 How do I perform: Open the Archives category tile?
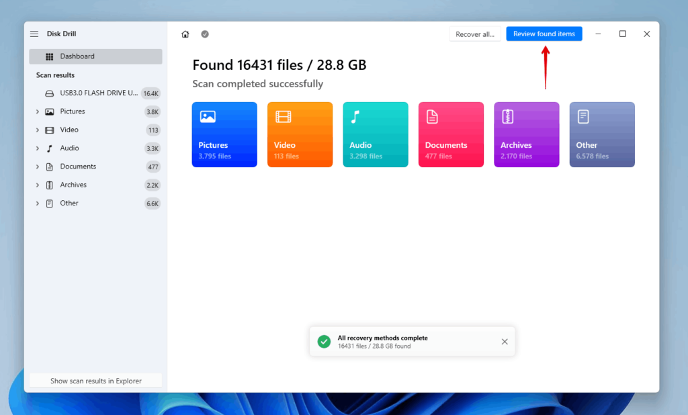tap(526, 134)
